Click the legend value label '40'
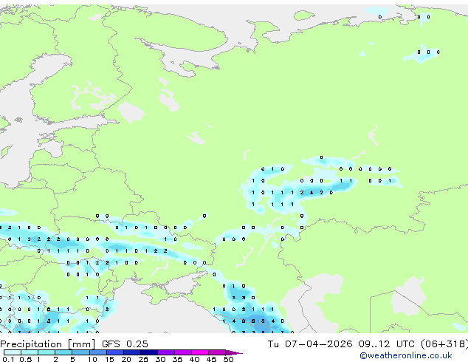Screen dimensions: 468x362 [194, 359]
